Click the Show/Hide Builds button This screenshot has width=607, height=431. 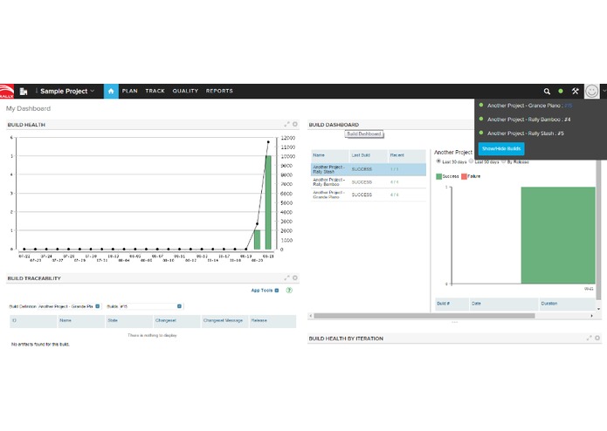(x=501, y=148)
